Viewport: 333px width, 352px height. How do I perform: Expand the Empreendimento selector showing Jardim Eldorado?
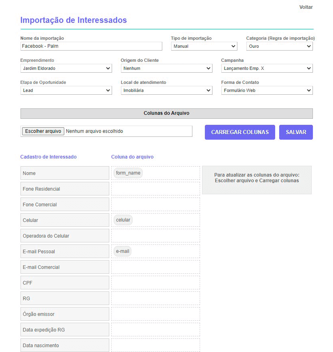[66, 68]
